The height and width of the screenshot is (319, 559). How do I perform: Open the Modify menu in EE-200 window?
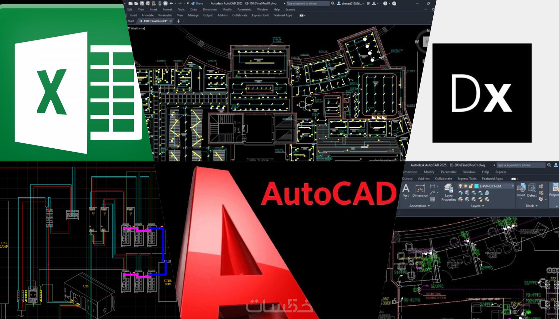click(429, 172)
